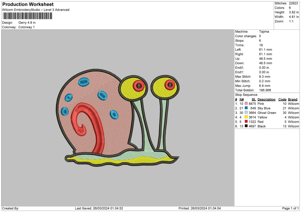Click the 'Right:' label
The image size is (301, 212).
tap(240, 54)
